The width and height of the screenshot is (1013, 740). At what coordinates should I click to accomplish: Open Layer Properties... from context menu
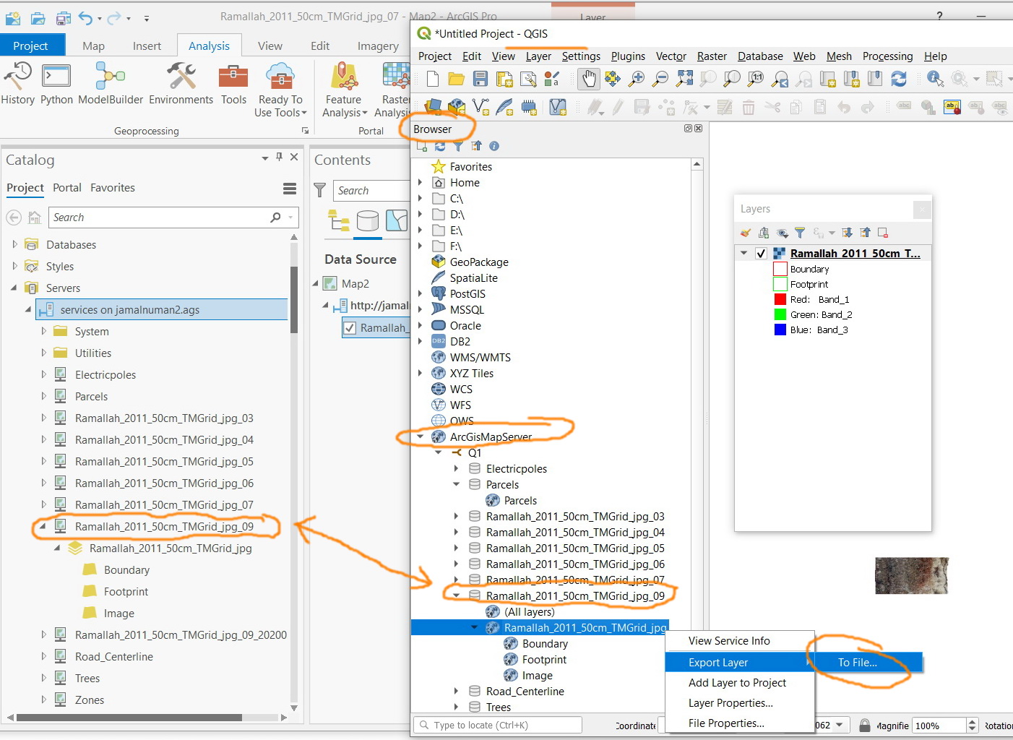point(740,703)
